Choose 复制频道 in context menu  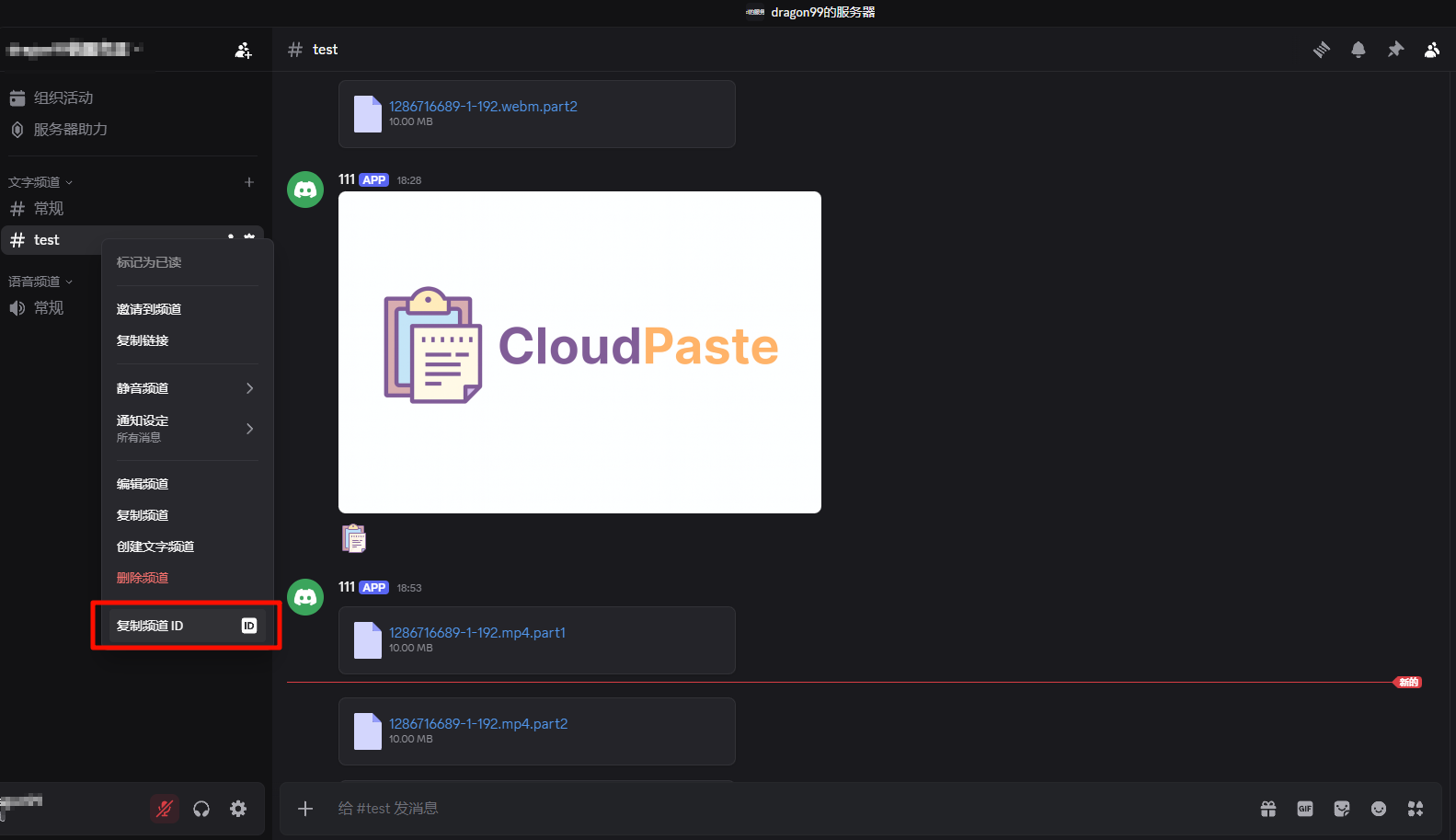(187, 515)
